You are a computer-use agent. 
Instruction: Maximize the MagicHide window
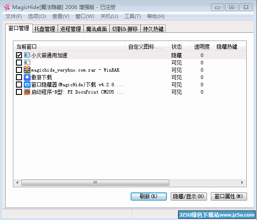point(232,7)
